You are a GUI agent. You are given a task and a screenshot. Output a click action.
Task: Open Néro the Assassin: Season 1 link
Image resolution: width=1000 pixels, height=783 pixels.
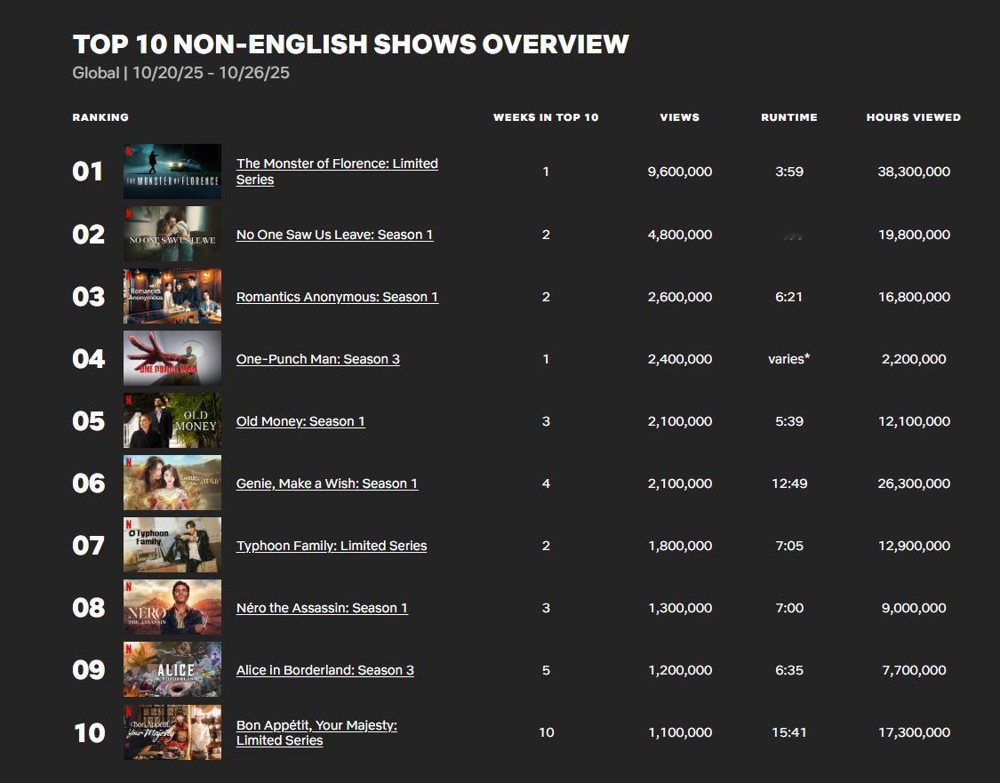[x=322, y=608]
